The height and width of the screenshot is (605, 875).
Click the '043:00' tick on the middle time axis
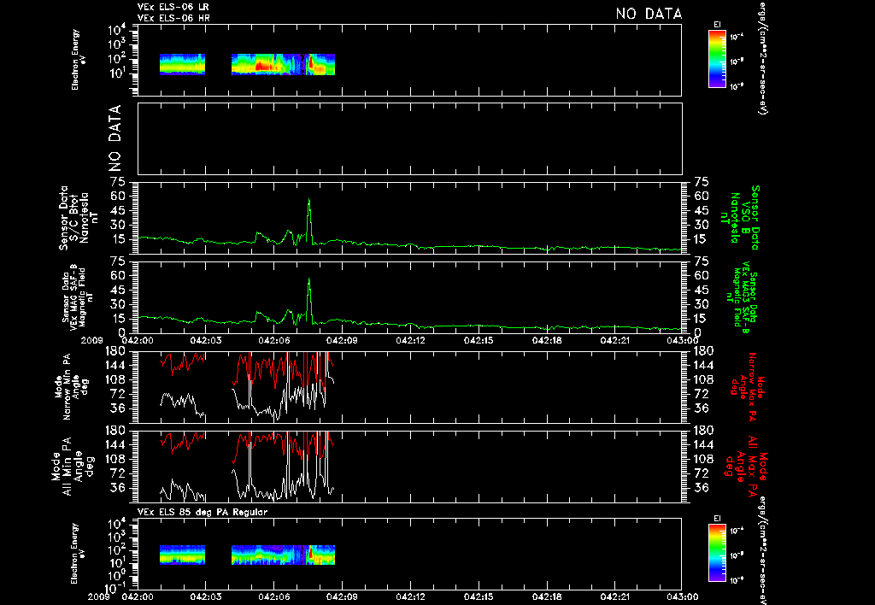point(683,339)
